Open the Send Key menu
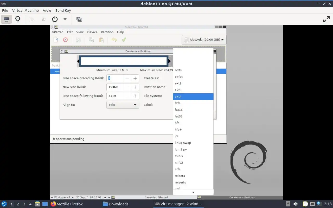The image size is (333, 208). pos(63,10)
